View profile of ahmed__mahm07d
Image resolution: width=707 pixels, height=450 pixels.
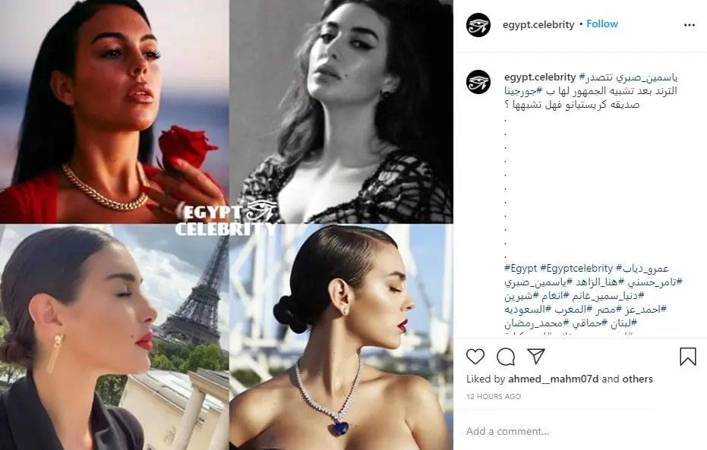pyautogui.click(x=554, y=379)
